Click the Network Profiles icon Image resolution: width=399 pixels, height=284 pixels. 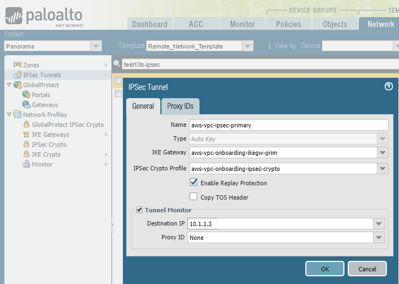click(17, 114)
